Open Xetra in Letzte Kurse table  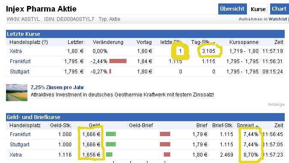(x=16, y=51)
